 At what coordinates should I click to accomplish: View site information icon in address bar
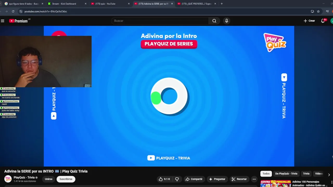coord(21,11)
